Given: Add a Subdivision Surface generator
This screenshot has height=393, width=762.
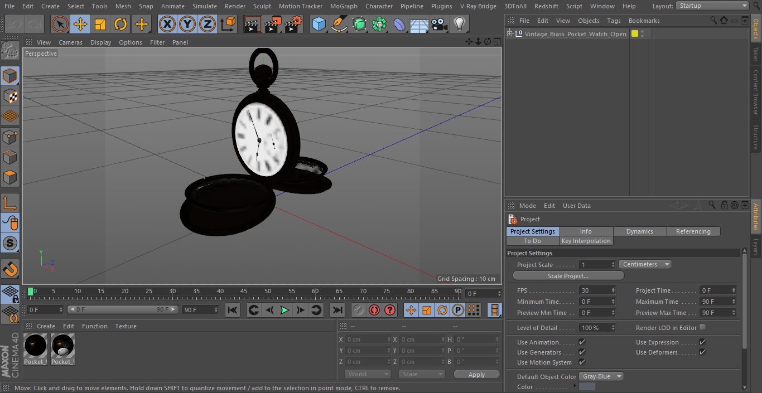Looking at the screenshot, I should coord(359,24).
